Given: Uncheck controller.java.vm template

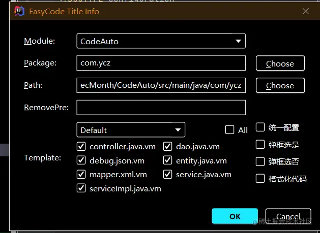Looking at the screenshot, I should (81, 147).
